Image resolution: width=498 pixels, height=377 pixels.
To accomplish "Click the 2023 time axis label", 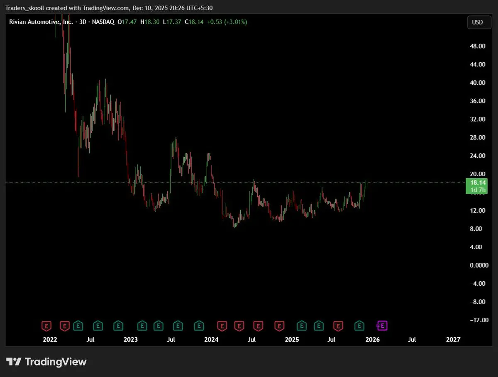I will point(131,339).
